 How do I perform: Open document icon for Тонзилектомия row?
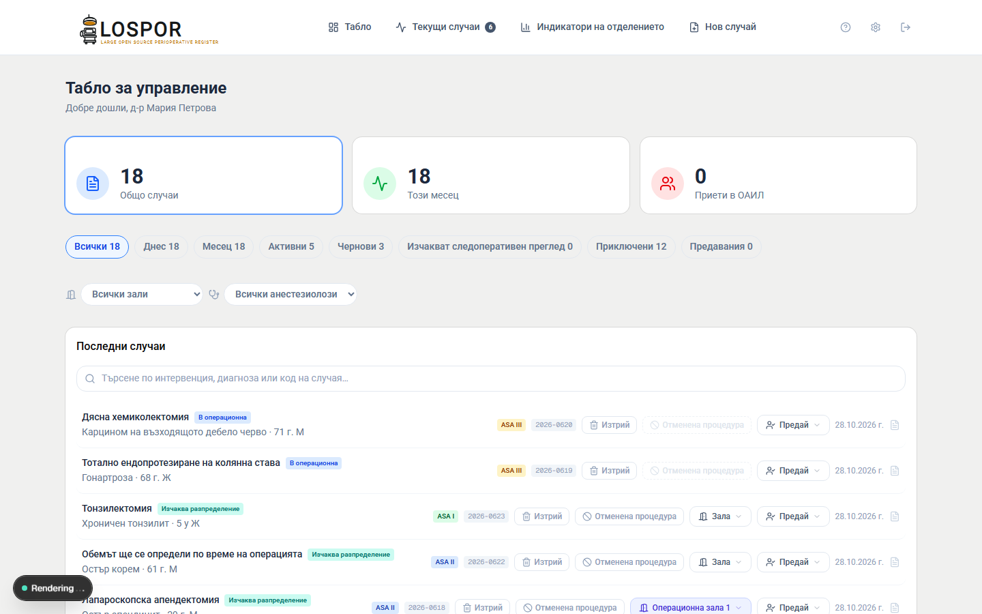click(x=895, y=516)
